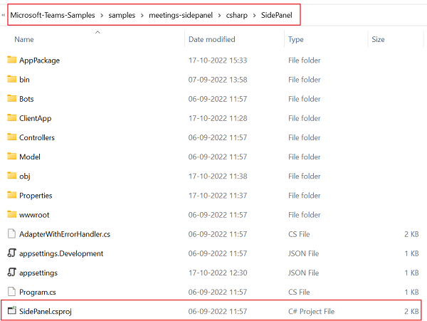427x321 pixels.
Task: Select the wwwroot folder icon
Action: coord(11,214)
